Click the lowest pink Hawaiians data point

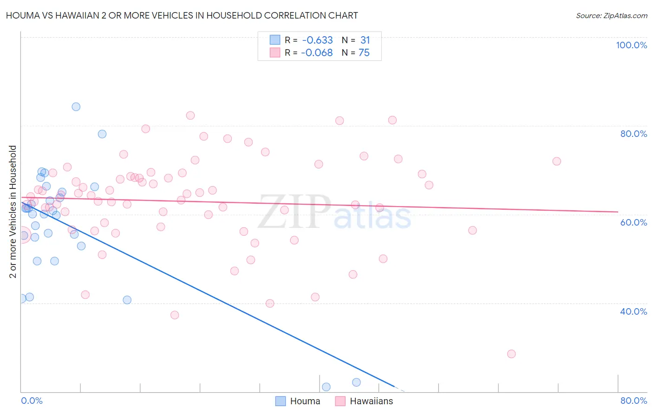click(511, 354)
